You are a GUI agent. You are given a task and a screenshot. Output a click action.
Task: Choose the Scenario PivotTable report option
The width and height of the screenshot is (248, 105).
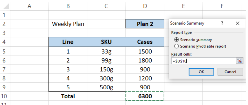pos(177,46)
